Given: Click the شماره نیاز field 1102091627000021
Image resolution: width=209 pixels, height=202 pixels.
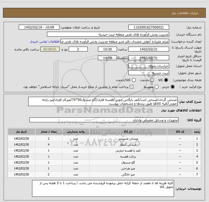Looking at the screenshot, I should click(149, 27).
